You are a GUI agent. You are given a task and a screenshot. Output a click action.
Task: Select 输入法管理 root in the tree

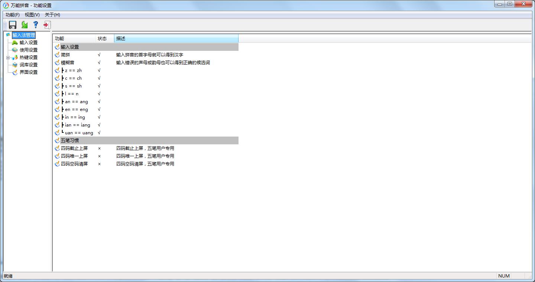coord(24,35)
